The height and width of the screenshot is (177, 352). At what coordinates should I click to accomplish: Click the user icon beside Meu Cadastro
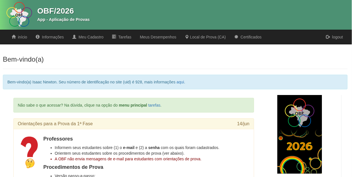click(74, 37)
